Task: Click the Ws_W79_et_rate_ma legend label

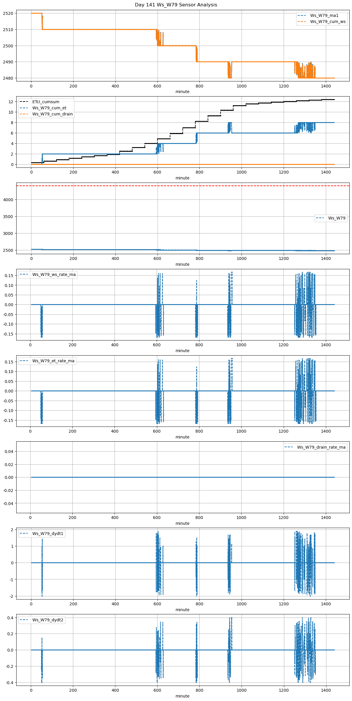Action: [x=53, y=361]
